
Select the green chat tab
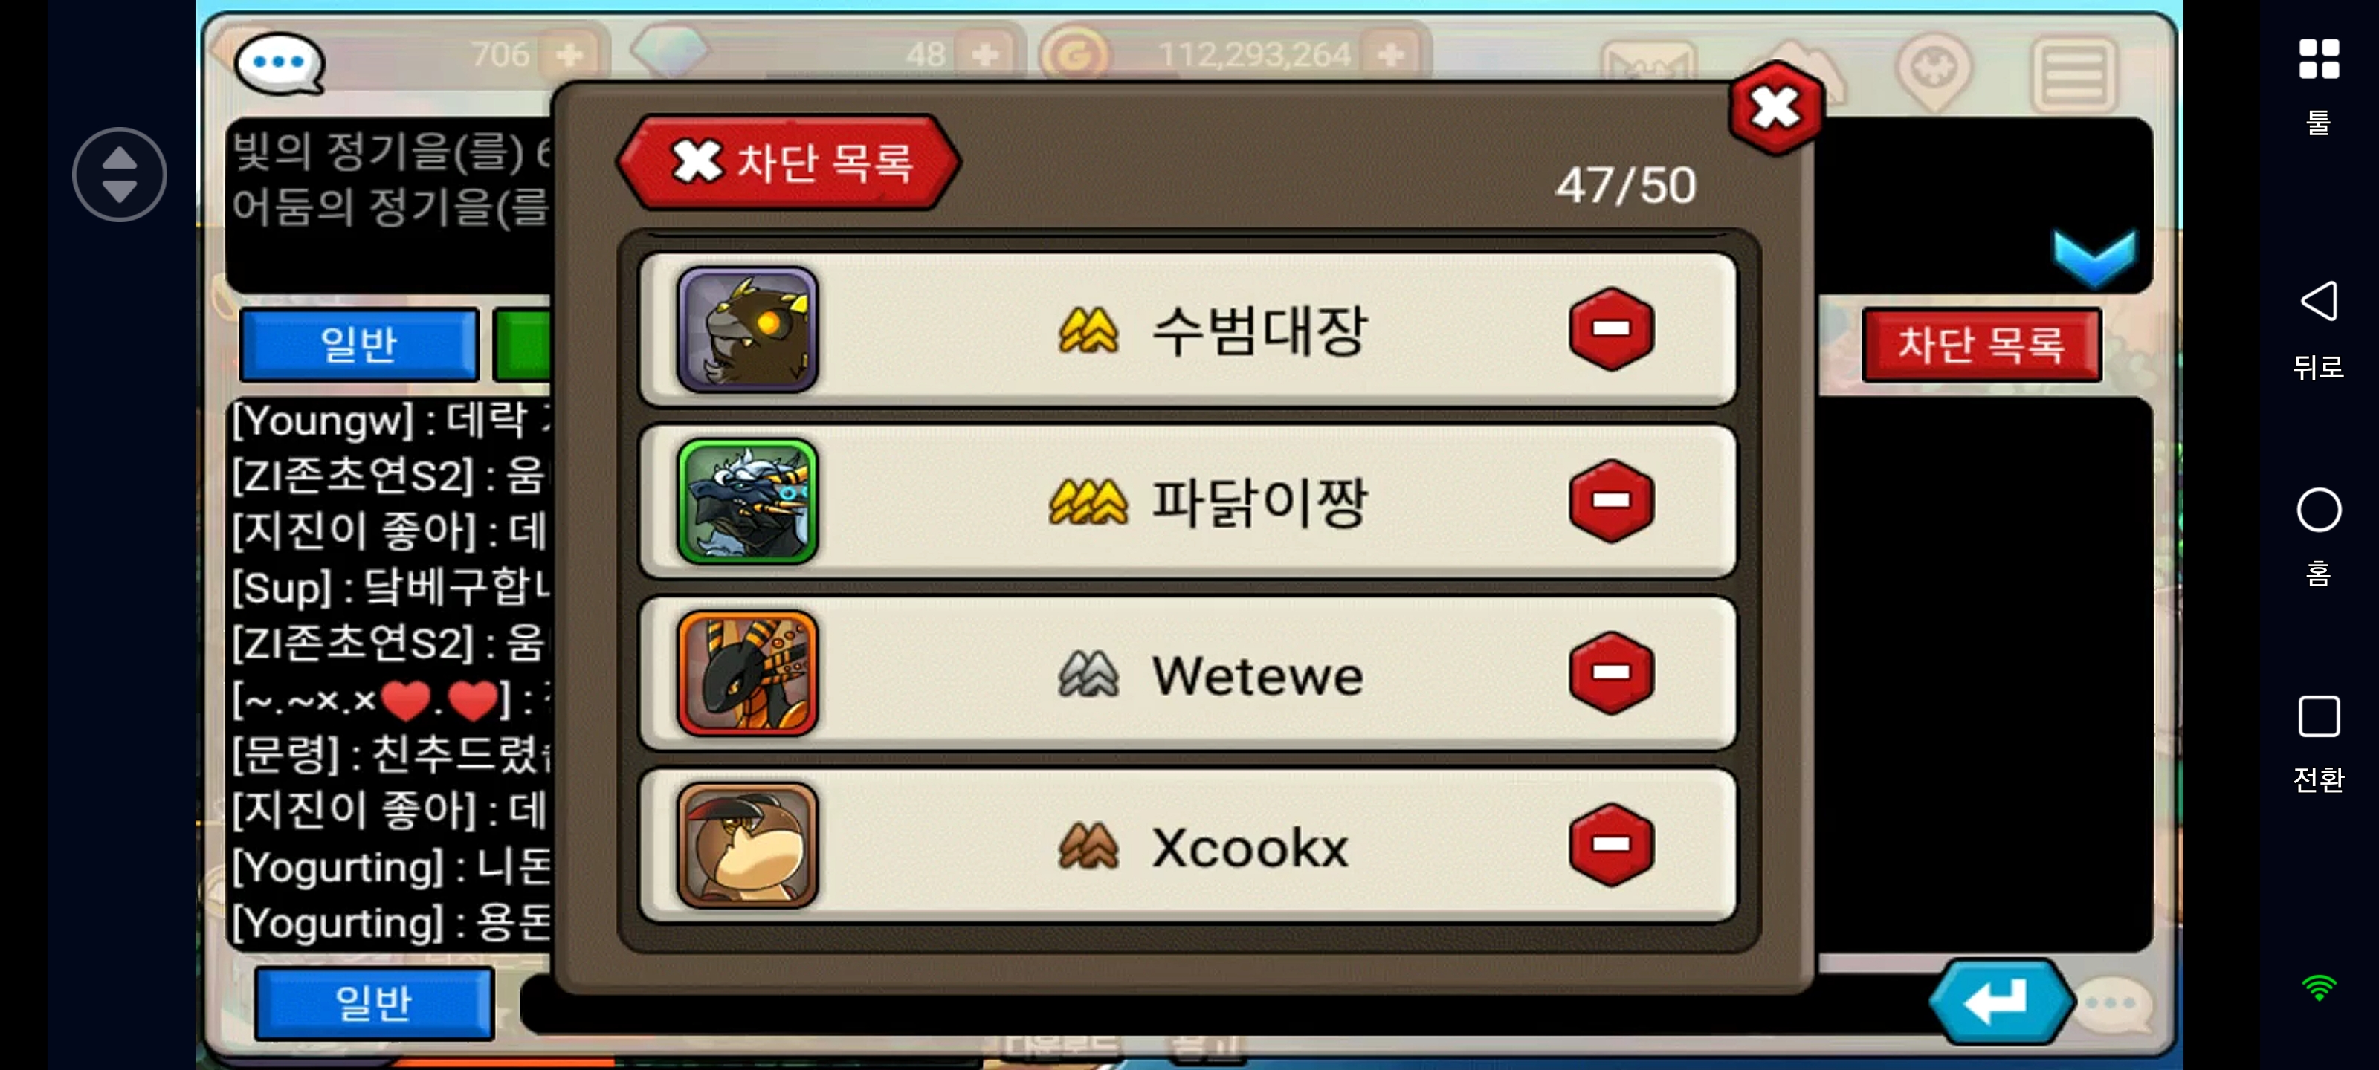coord(523,344)
